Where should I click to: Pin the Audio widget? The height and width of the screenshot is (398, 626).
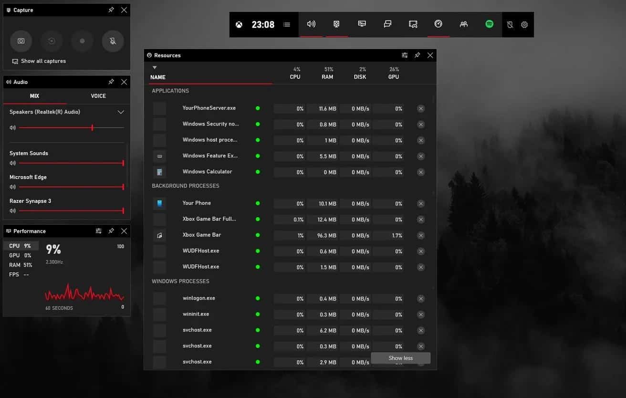(x=111, y=82)
